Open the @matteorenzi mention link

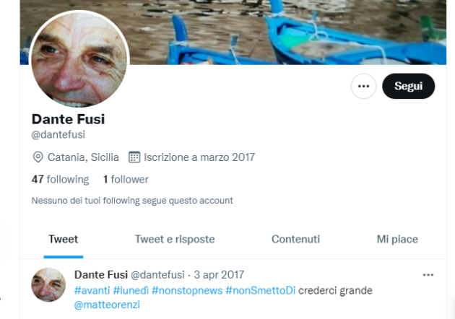107,305
